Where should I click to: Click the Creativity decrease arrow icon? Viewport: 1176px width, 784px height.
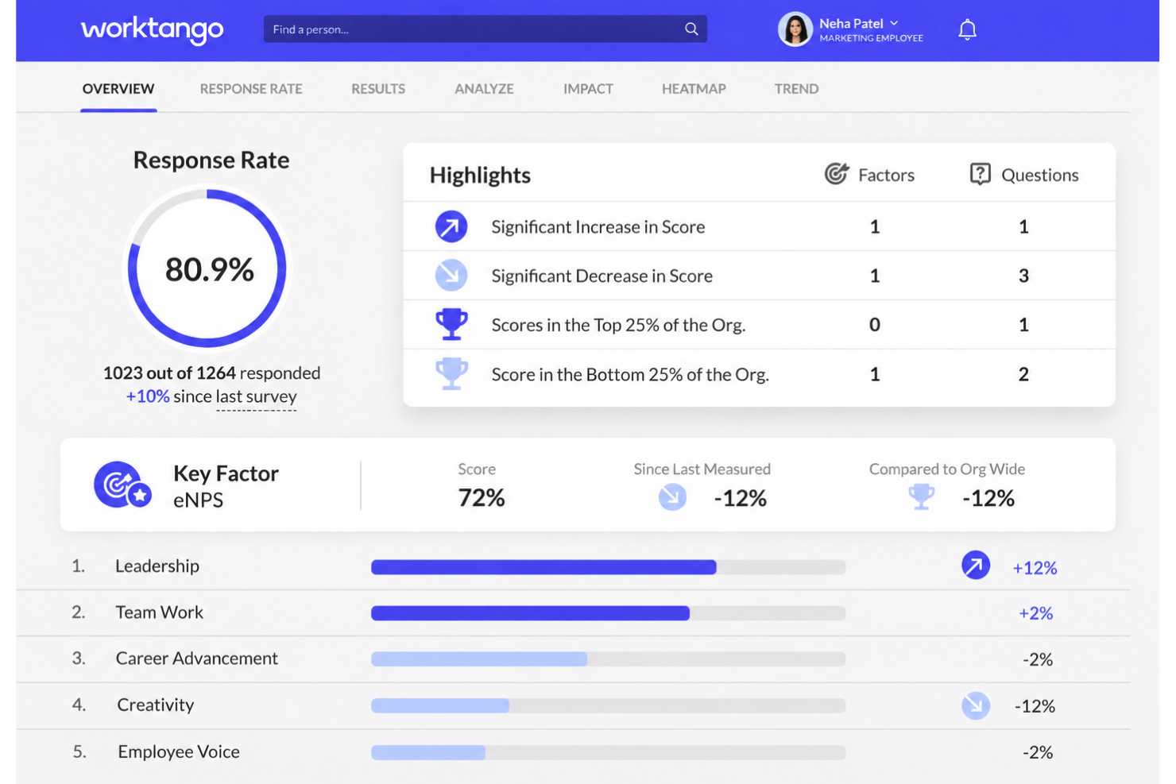click(x=976, y=705)
